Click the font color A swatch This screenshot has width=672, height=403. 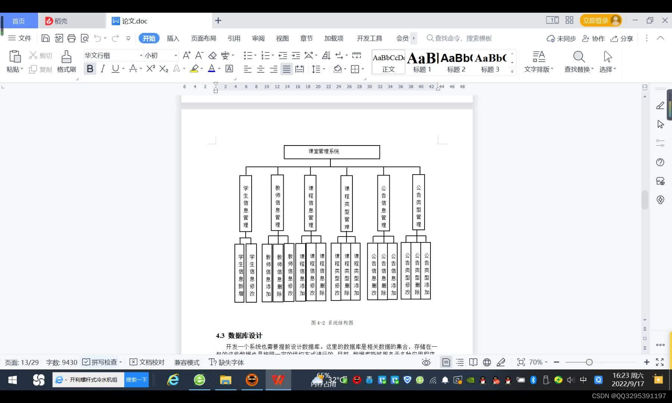point(212,69)
